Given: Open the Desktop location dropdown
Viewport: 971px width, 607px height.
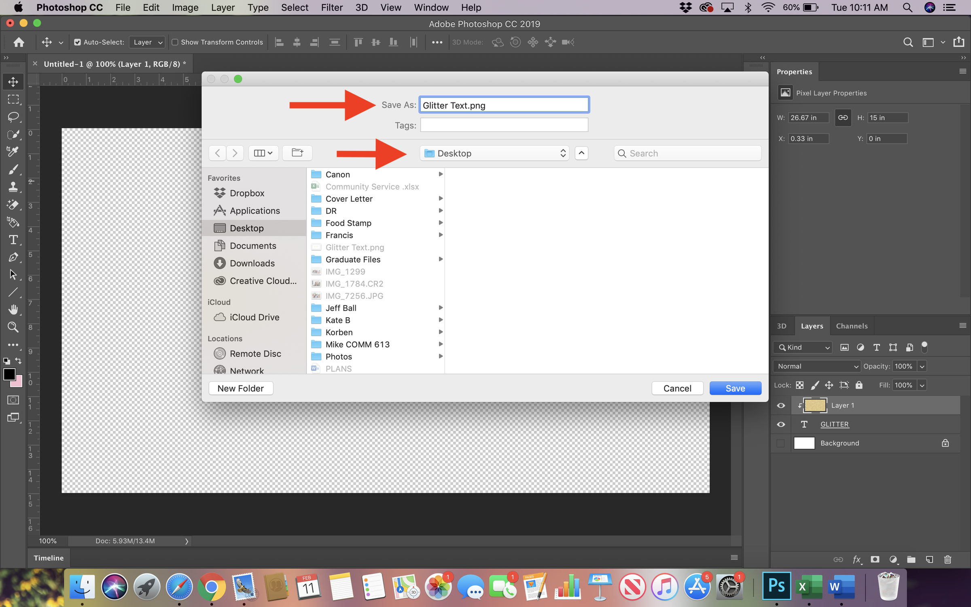Looking at the screenshot, I should [494, 153].
